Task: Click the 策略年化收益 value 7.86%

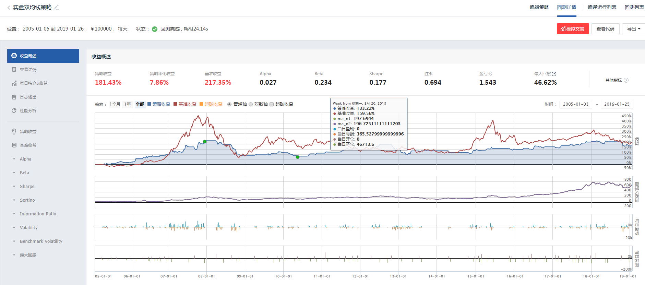Action: 159,82
